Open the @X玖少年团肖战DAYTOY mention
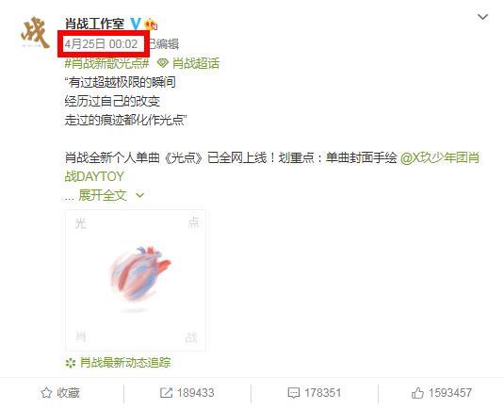Viewport: 504px width, 410px height. pyautogui.click(x=272, y=167)
